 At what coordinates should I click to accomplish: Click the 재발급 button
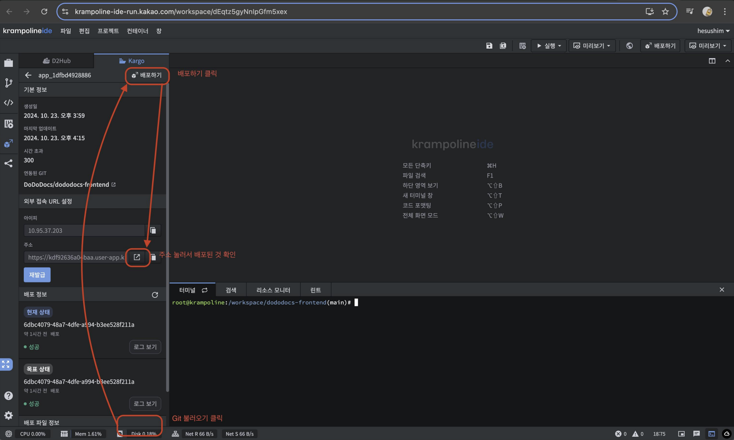pos(37,275)
